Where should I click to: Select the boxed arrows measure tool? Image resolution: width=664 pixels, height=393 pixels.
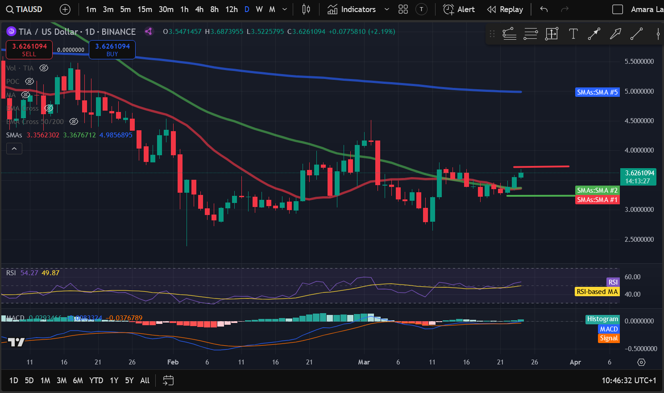pyautogui.click(x=552, y=34)
